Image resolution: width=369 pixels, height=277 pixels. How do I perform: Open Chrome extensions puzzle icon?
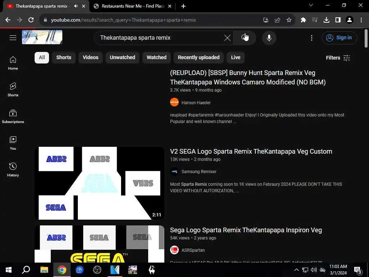[x=303, y=20]
